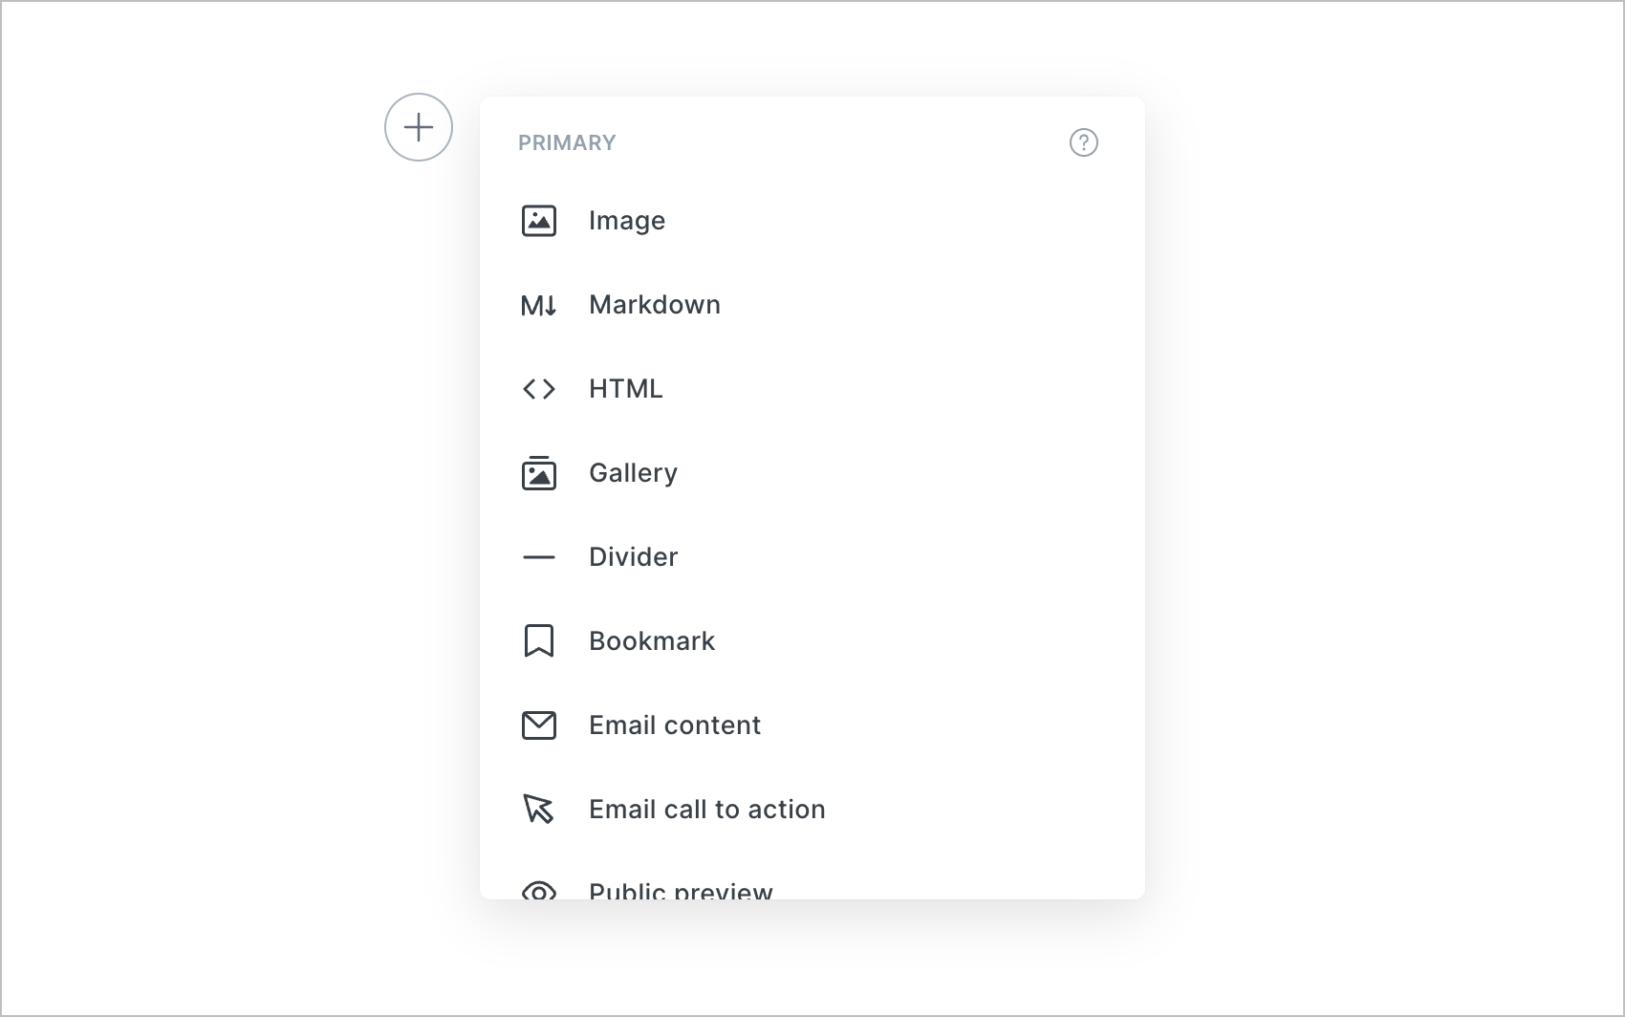The height and width of the screenshot is (1017, 1625).
Task: Click the Markdown M-arrow icon
Action: pyautogui.click(x=539, y=305)
